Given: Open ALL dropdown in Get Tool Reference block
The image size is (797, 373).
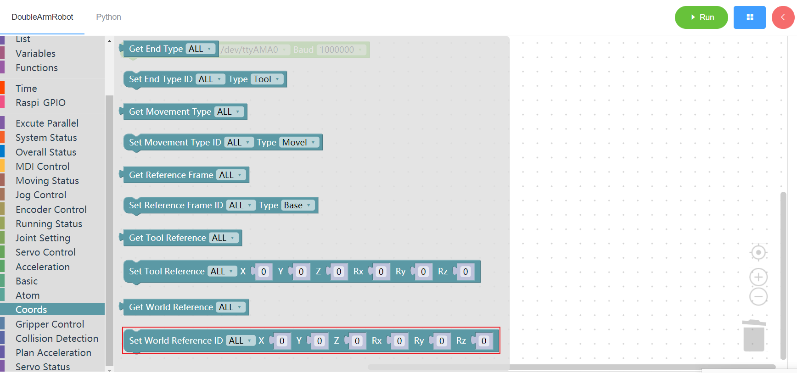Looking at the screenshot, I should pyautogui.click(x=224, y=238).
